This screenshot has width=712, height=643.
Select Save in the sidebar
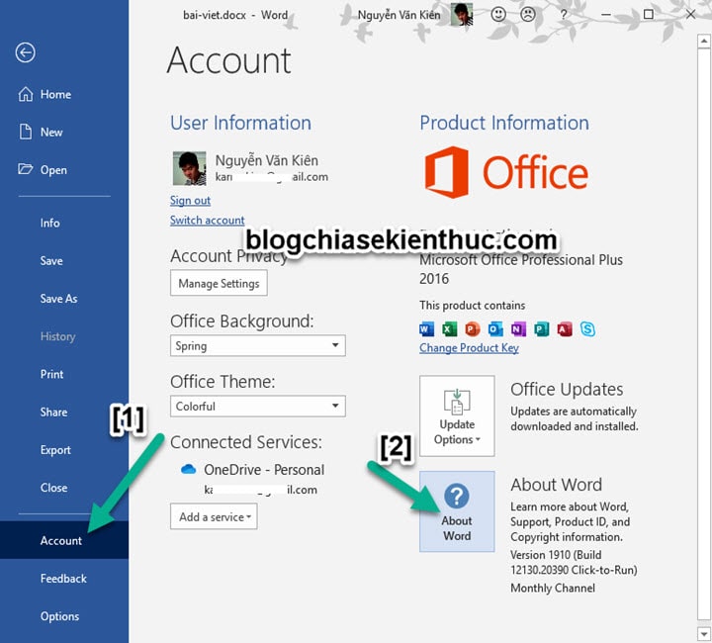pyautogui.click(x=51, y=260)
